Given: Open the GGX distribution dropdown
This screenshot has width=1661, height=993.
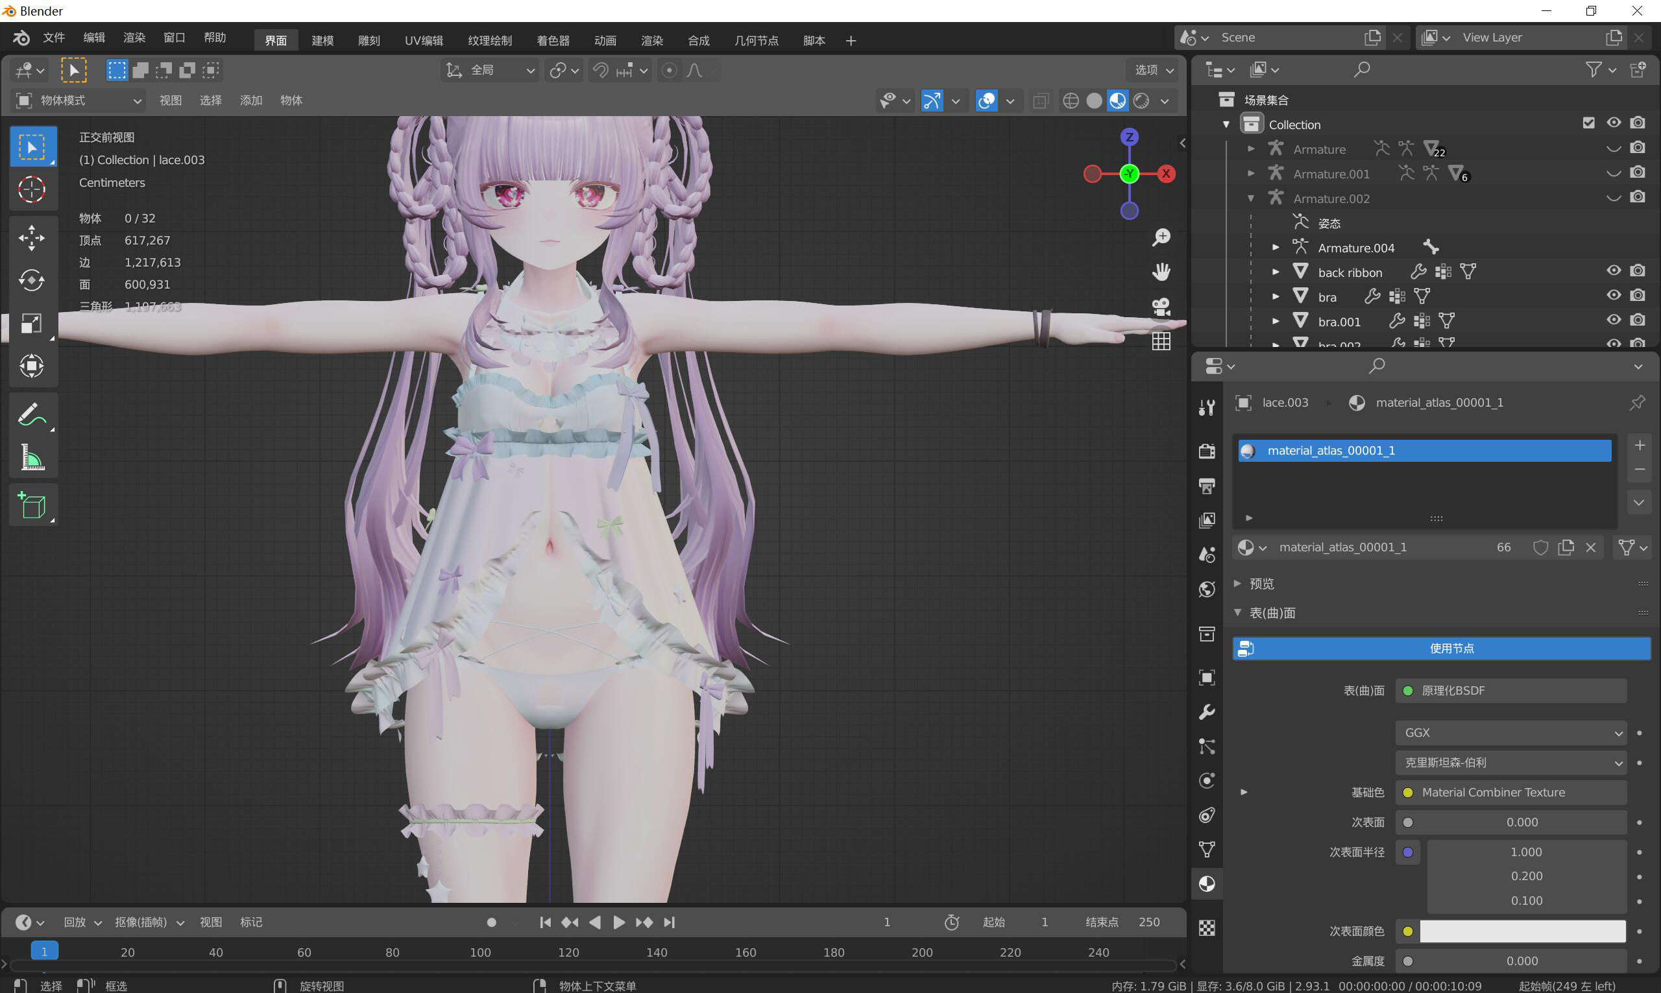Looking at the screenshot, I should tap(1510, 733).
